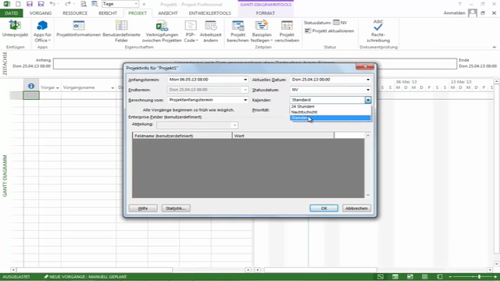Click Projekt aktualisieren
Viewport: 500px width, 281px height.
point(330,31)
